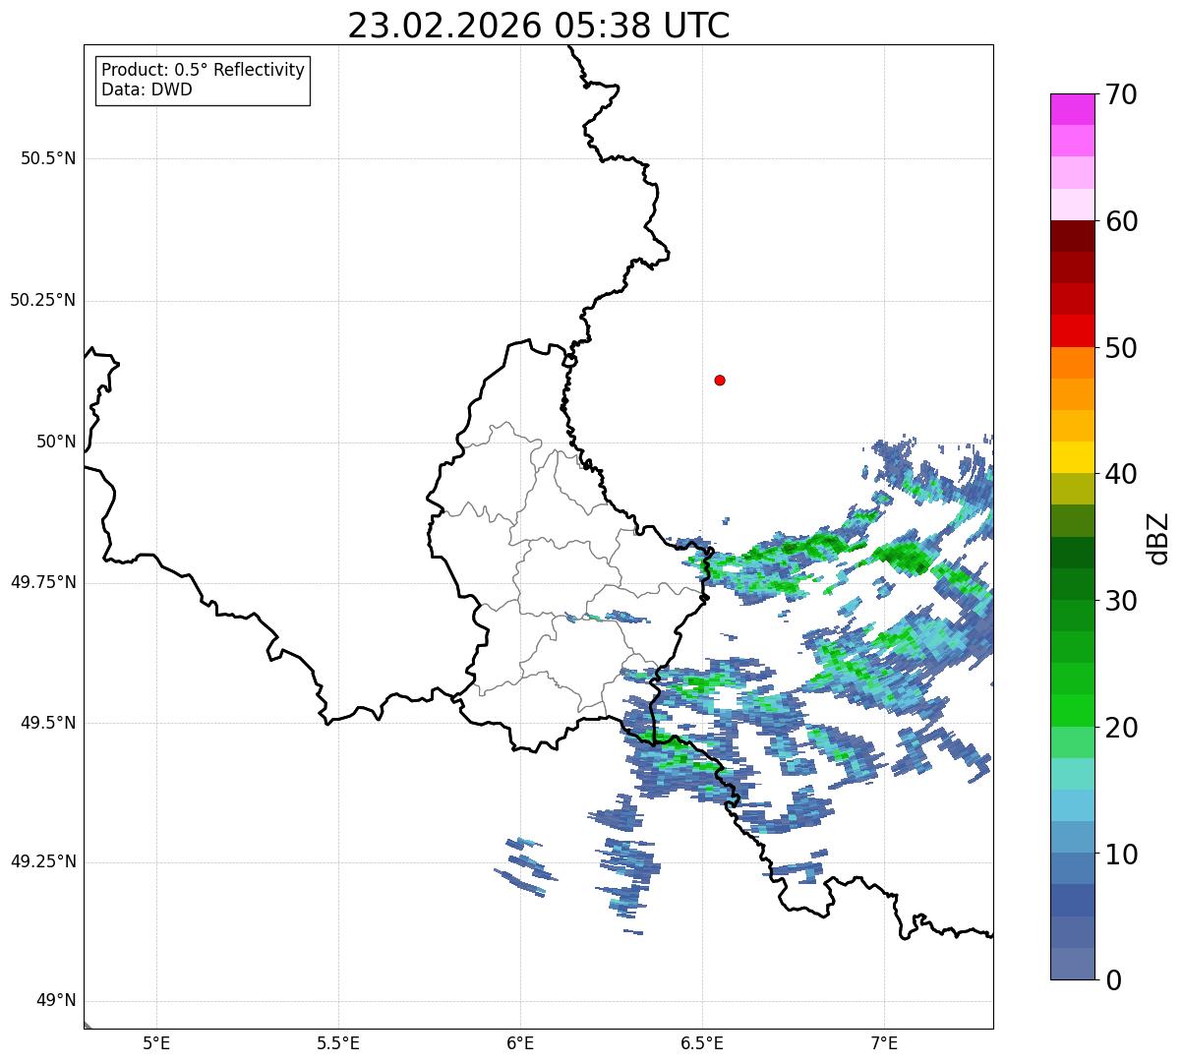The height and width of the screenshot is (1063, 1182).
Task: Click the 49°N latitude label
Action: coord(56,1001)
